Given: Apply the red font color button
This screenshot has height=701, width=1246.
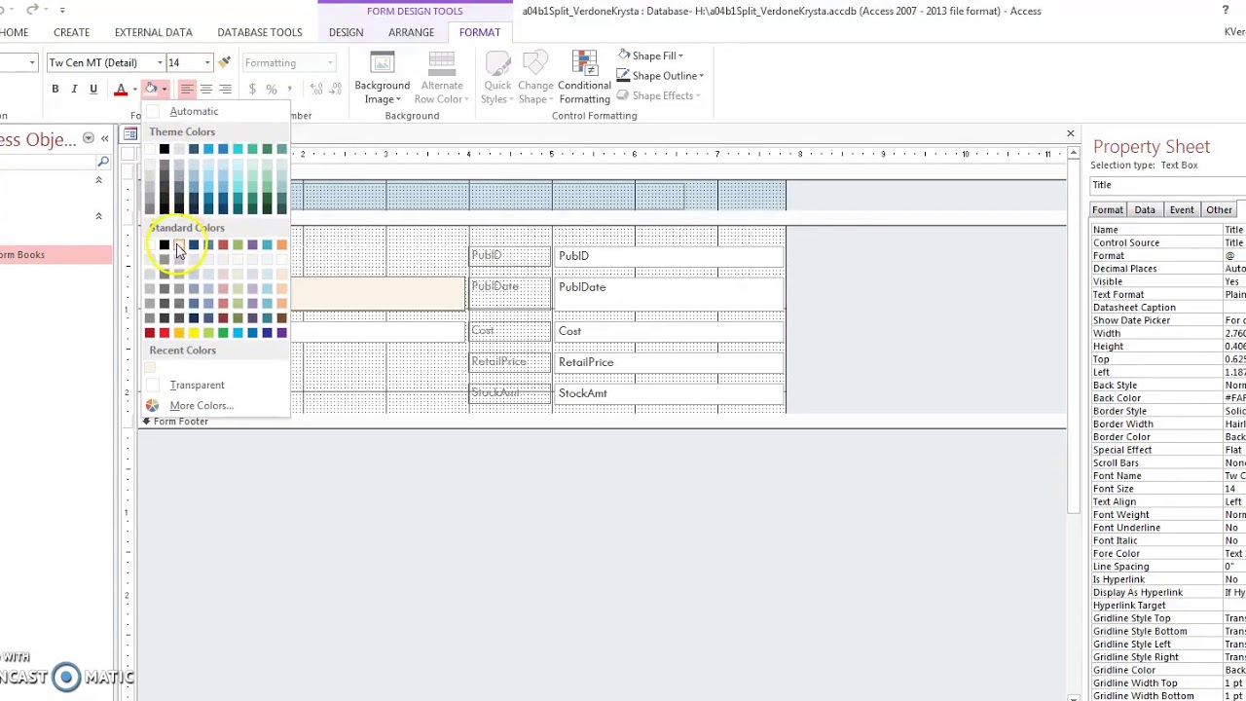Looking at the screenshot, I should [x=121, y=90].
